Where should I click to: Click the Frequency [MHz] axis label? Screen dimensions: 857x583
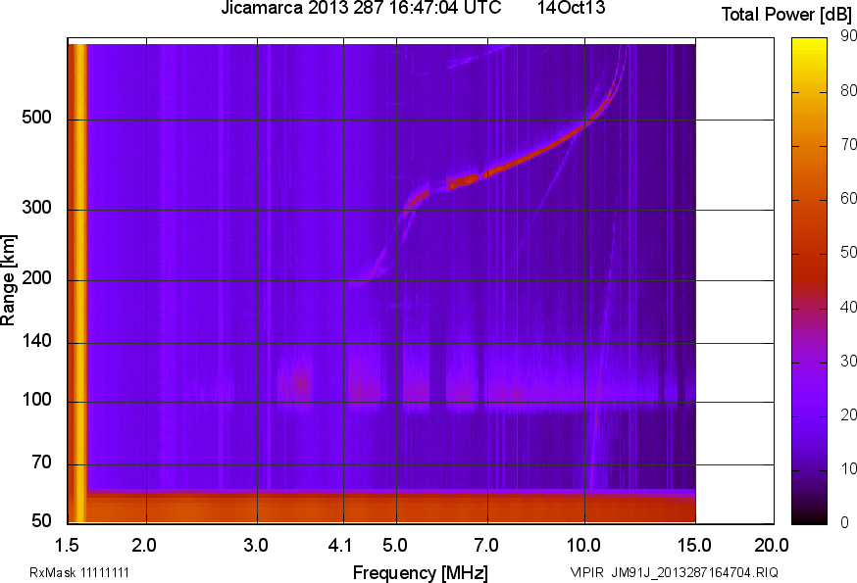tap(421, 573)
